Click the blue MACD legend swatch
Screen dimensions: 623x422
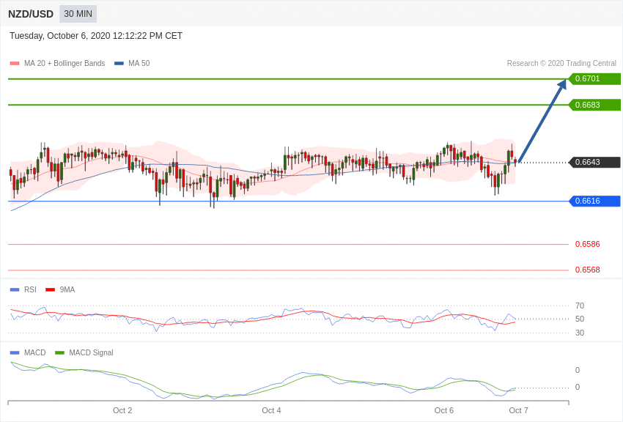pos(15,352)
